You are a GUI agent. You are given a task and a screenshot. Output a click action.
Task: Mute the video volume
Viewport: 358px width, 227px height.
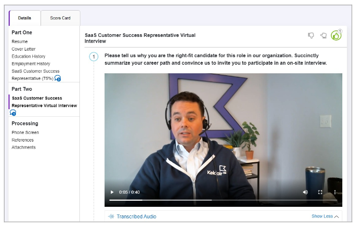(305, 192)
